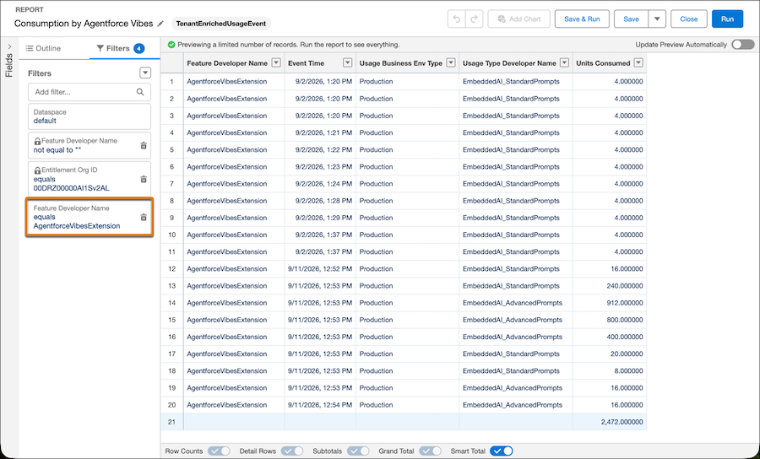Click the Redo arrow button

tap(474, 19)
